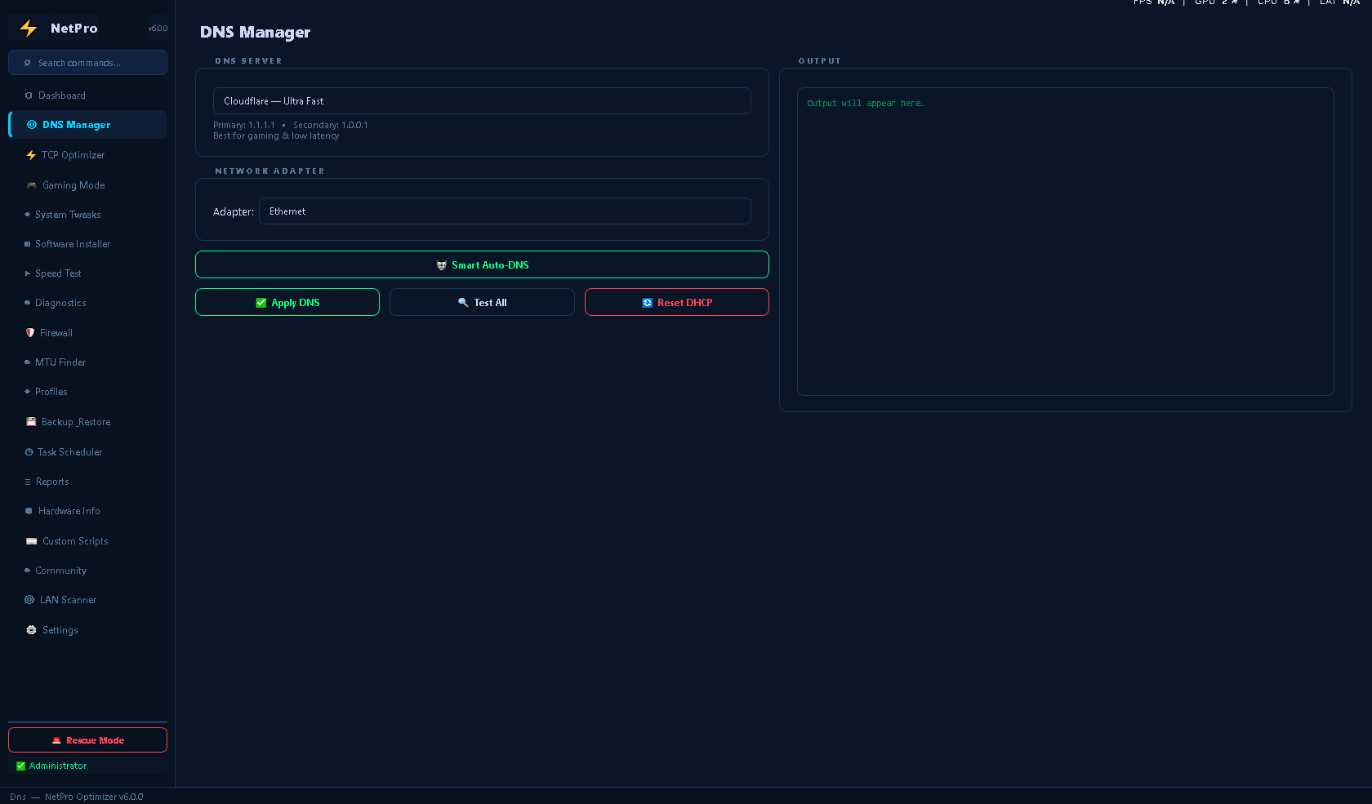This screenshot has height=804, width=1372.
Task: Open the DNS server dropdown showing Cloudflare
Action: pos(482,101)
